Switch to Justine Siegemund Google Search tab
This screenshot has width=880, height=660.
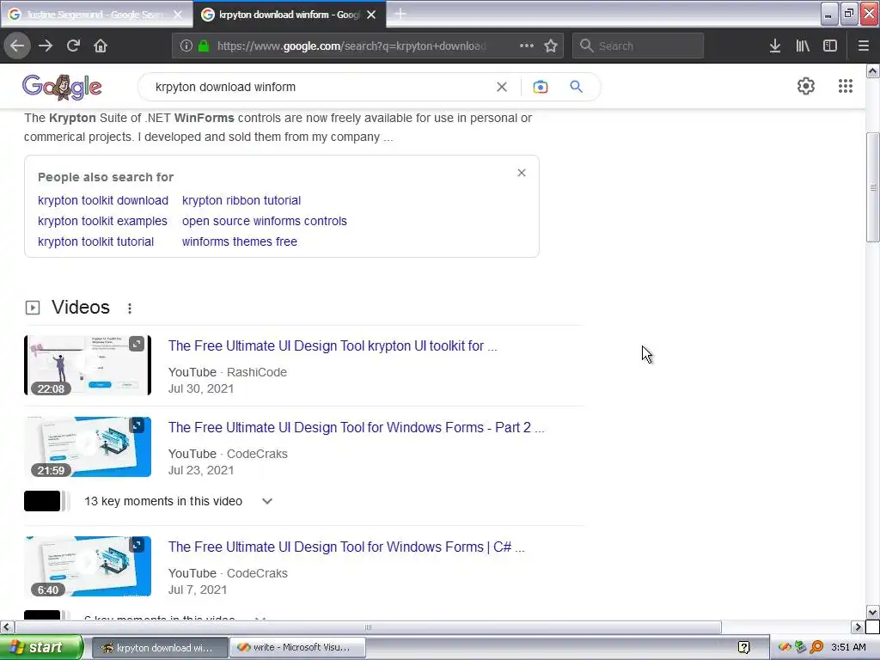pos(96,15)
